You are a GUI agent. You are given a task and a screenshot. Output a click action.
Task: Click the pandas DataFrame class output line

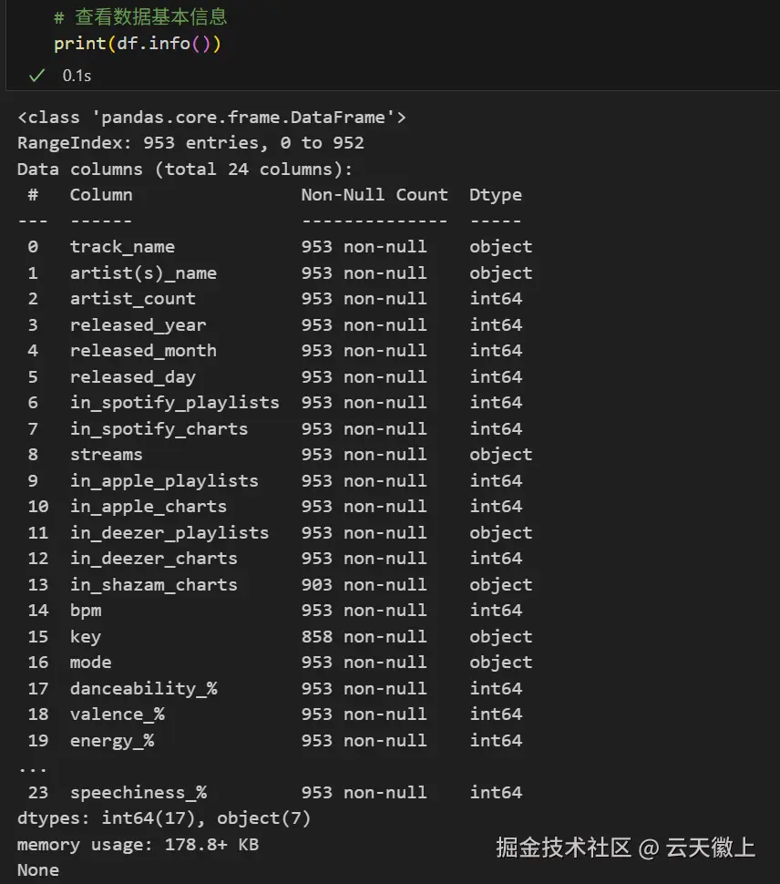coord(211,117)
